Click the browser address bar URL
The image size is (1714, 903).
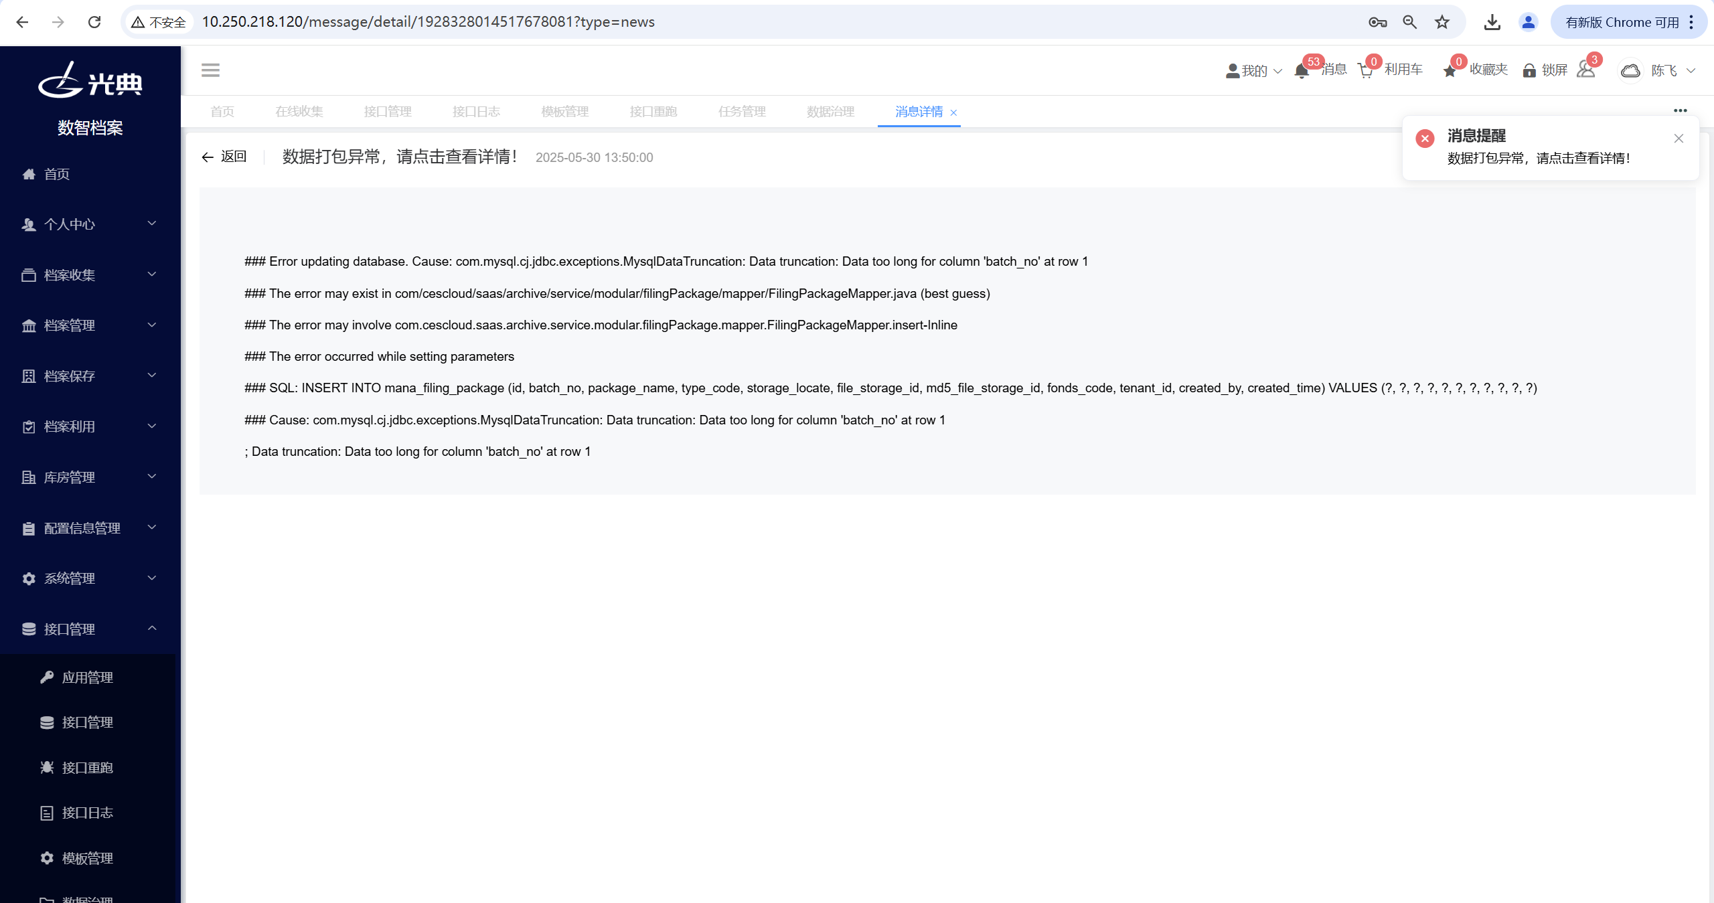point(428,22)
